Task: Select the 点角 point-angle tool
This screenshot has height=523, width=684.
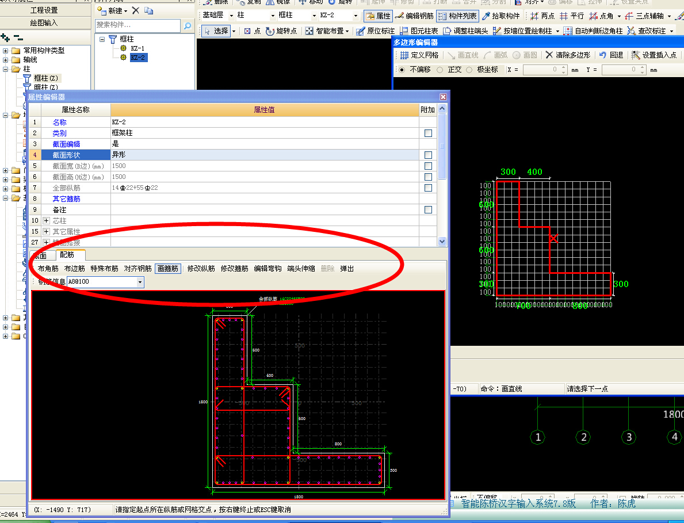Action: [601, 16]
